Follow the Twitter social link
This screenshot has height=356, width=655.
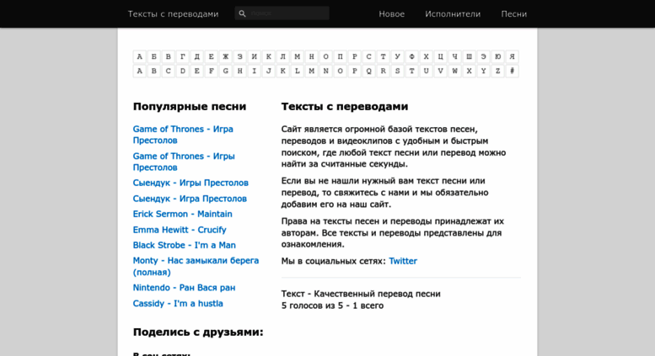coord(403,261)
